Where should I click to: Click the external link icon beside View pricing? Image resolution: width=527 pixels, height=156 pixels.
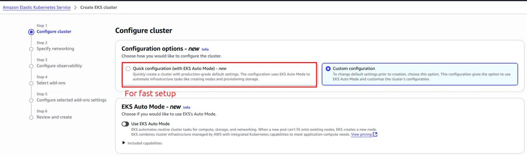click(x=375, y=134)
